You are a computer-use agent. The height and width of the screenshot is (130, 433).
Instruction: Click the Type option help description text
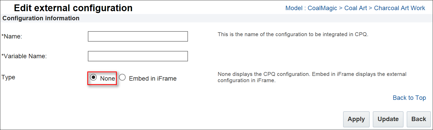click(312, 77)
